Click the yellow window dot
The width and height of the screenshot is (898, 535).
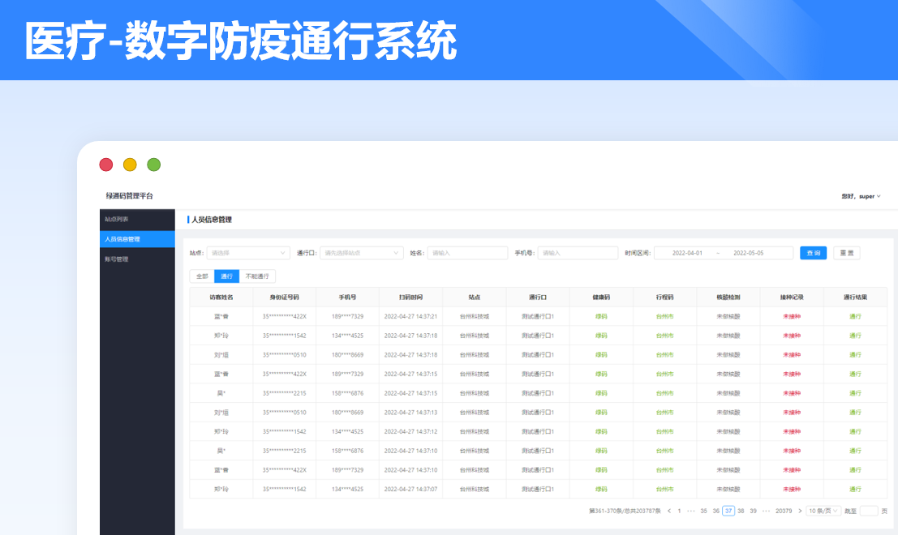130,165
